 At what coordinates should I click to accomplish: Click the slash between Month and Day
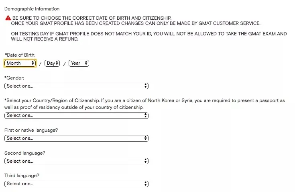(x=40, y=64)
